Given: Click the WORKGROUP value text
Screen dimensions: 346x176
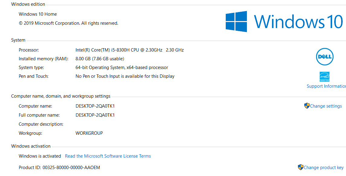Looking at the screenshot, I should (x=89, y=133).
